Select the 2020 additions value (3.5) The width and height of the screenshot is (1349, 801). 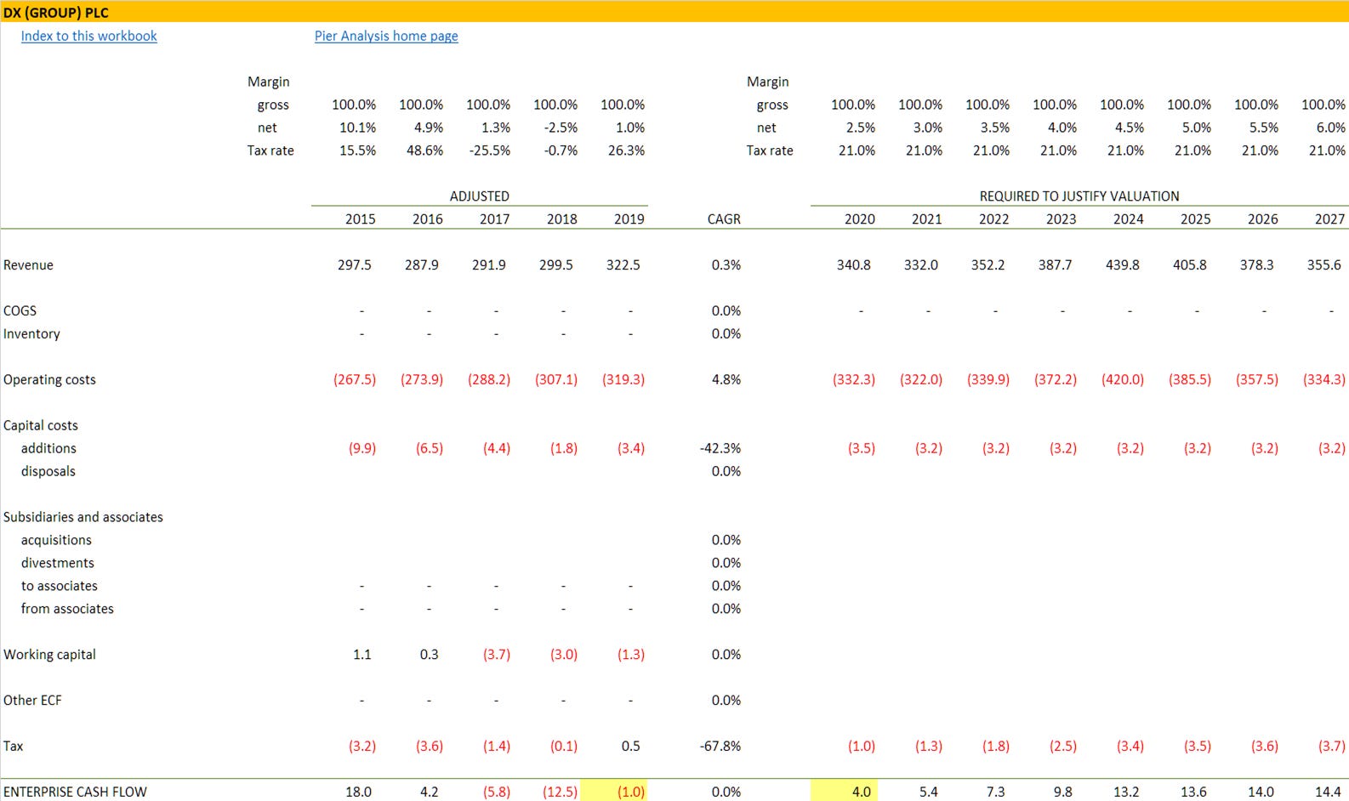coord(861,448)
